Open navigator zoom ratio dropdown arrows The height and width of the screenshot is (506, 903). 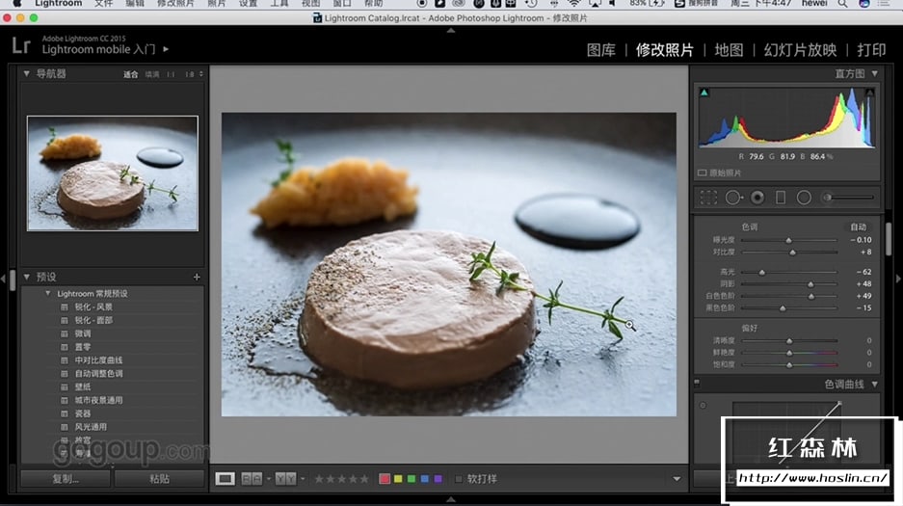(x=201, y=74)
